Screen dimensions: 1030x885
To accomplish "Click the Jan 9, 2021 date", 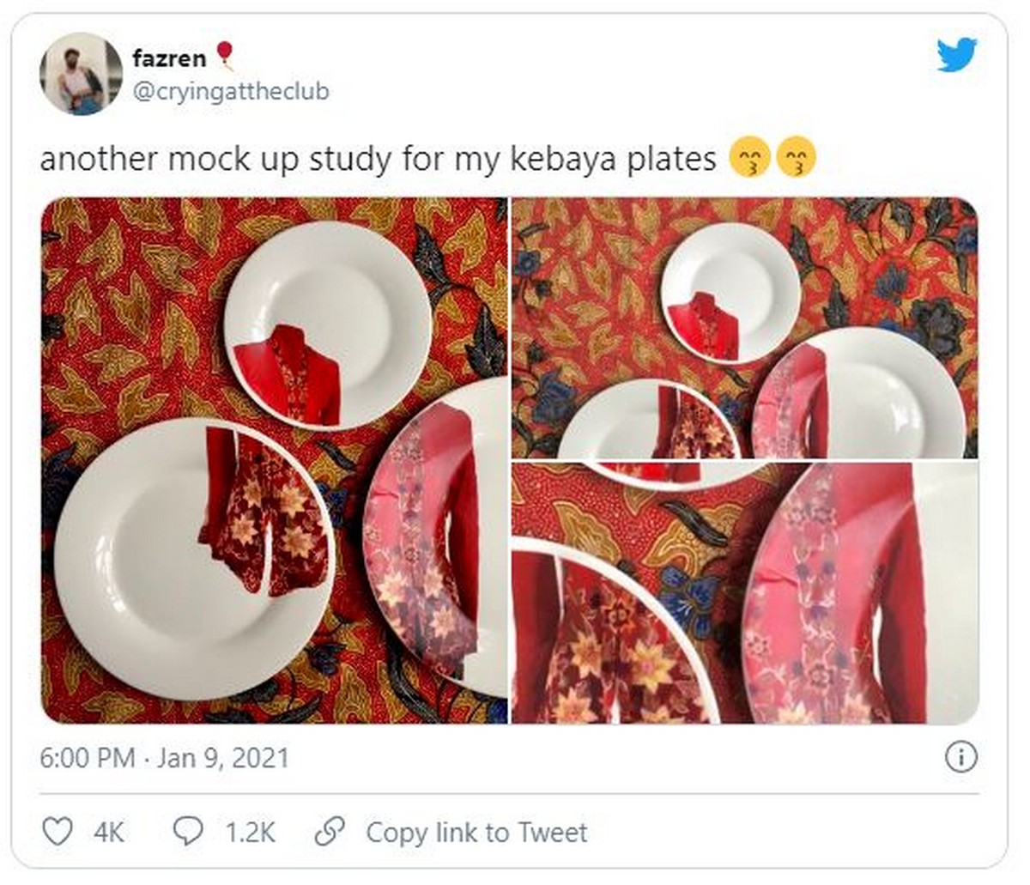I will coord(223,758).
